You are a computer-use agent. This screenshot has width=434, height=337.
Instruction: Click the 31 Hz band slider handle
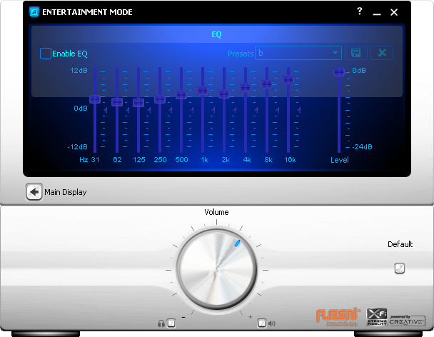tap(95, 99)
